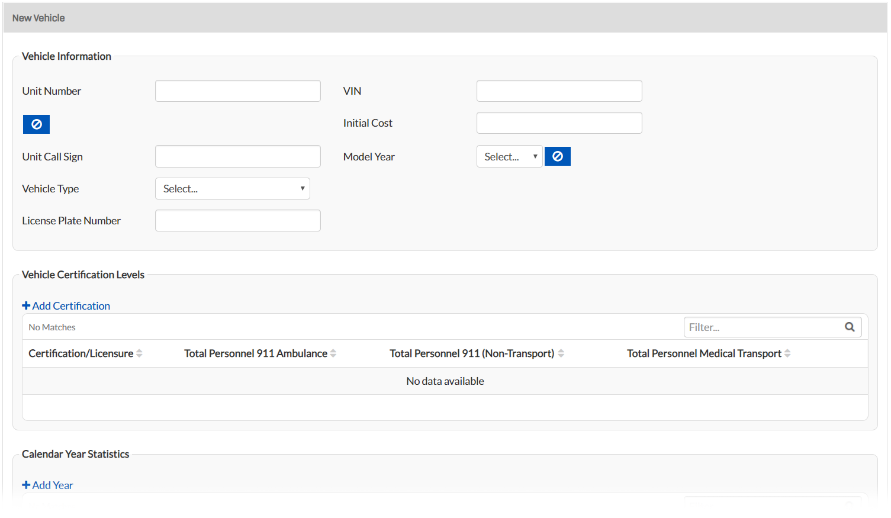Click the block icon beside Model Year
This screenshot has width=891, height=518.
(x=557, y=156)
